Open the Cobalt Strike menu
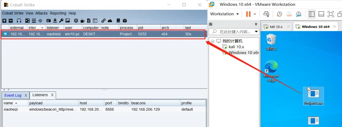The image size is (342, 127). pyautogui.click(x=13, y=13)
